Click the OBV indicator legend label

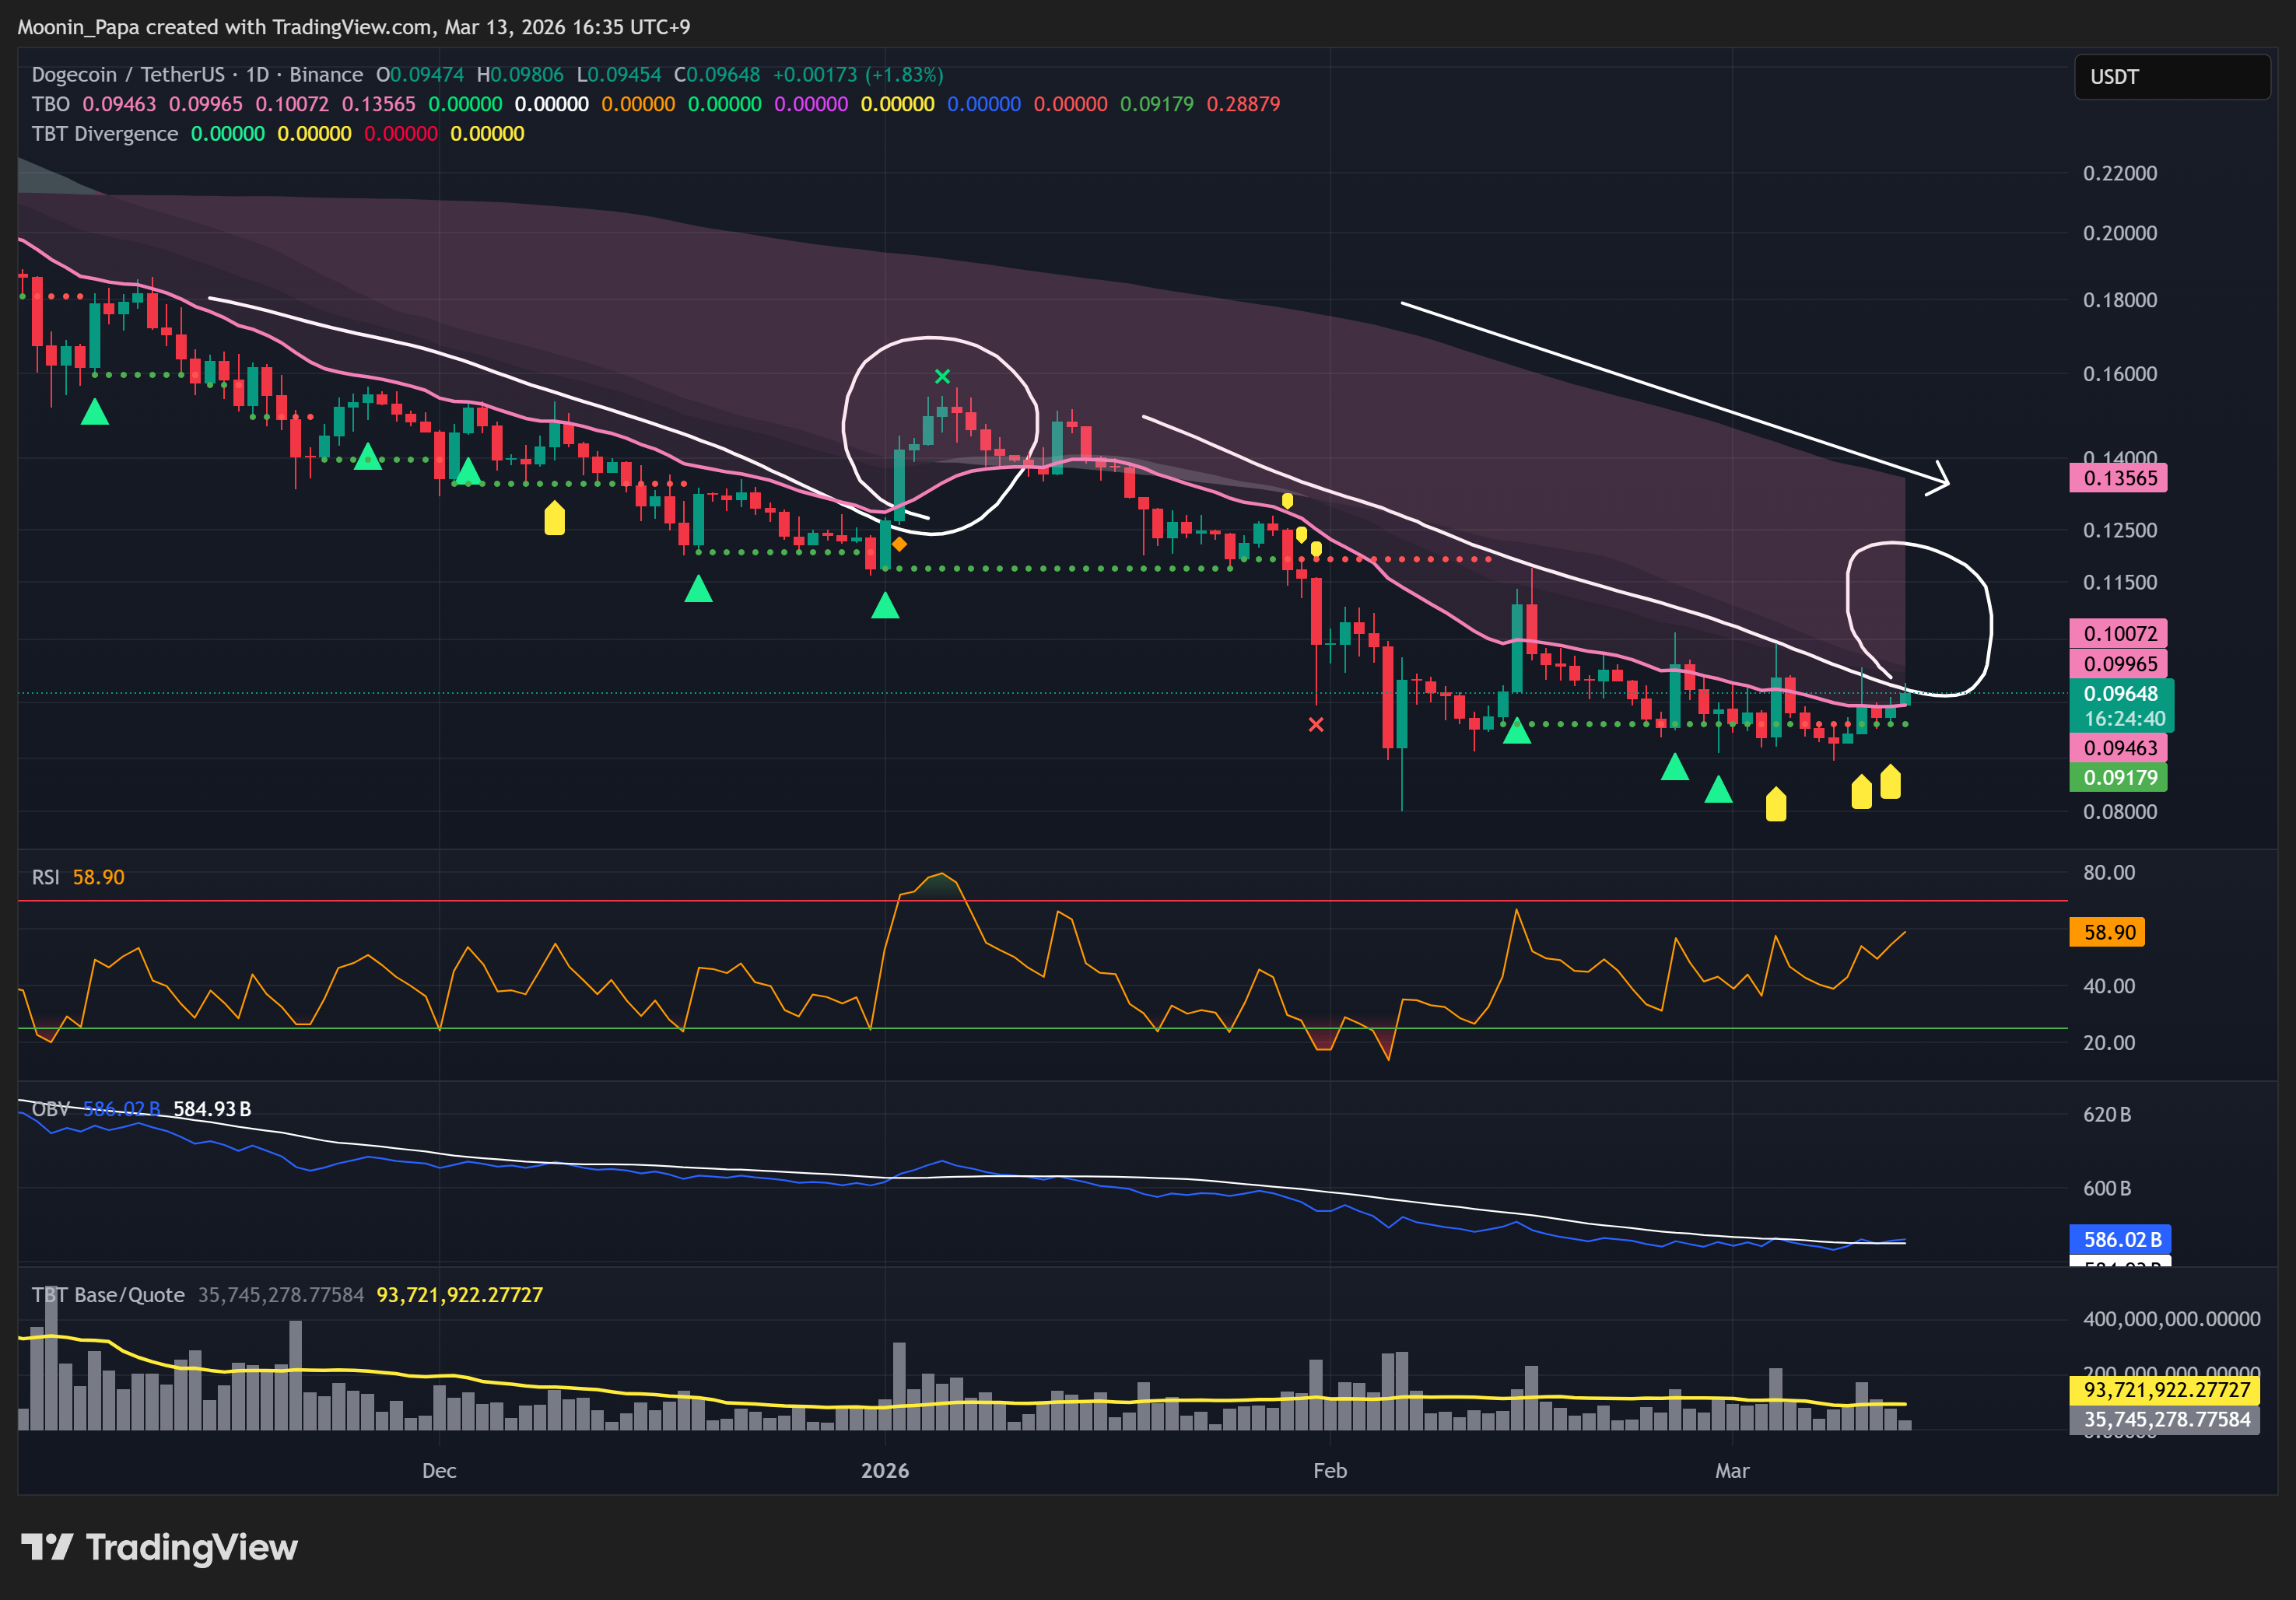(50, 1109)
